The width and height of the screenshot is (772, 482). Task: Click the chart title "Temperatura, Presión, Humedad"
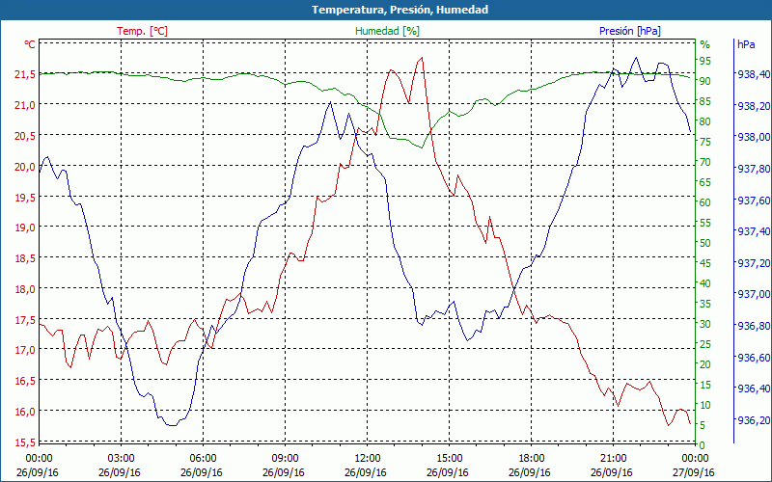pyautogui.click(x=400, y=10)
